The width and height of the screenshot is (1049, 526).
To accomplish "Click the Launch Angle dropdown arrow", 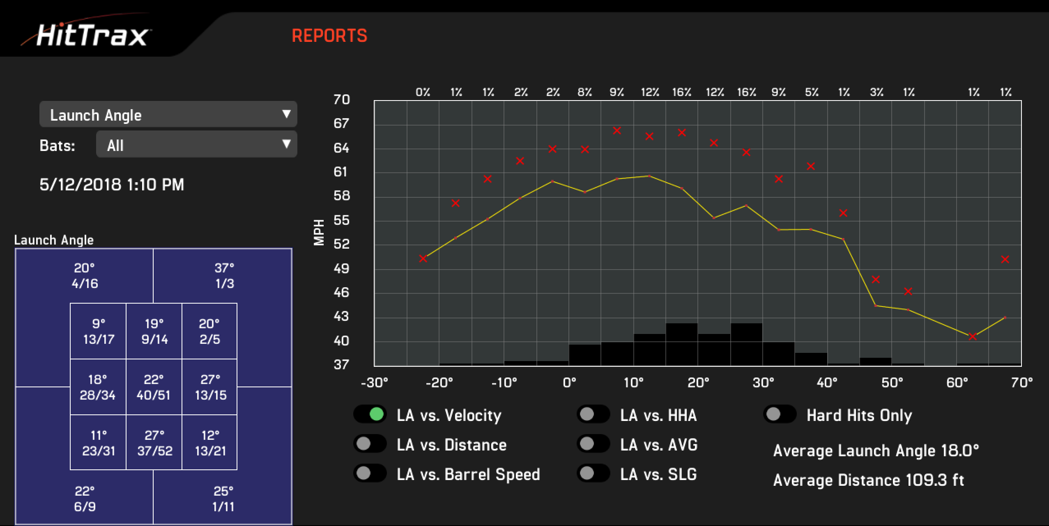I will 287,114.
